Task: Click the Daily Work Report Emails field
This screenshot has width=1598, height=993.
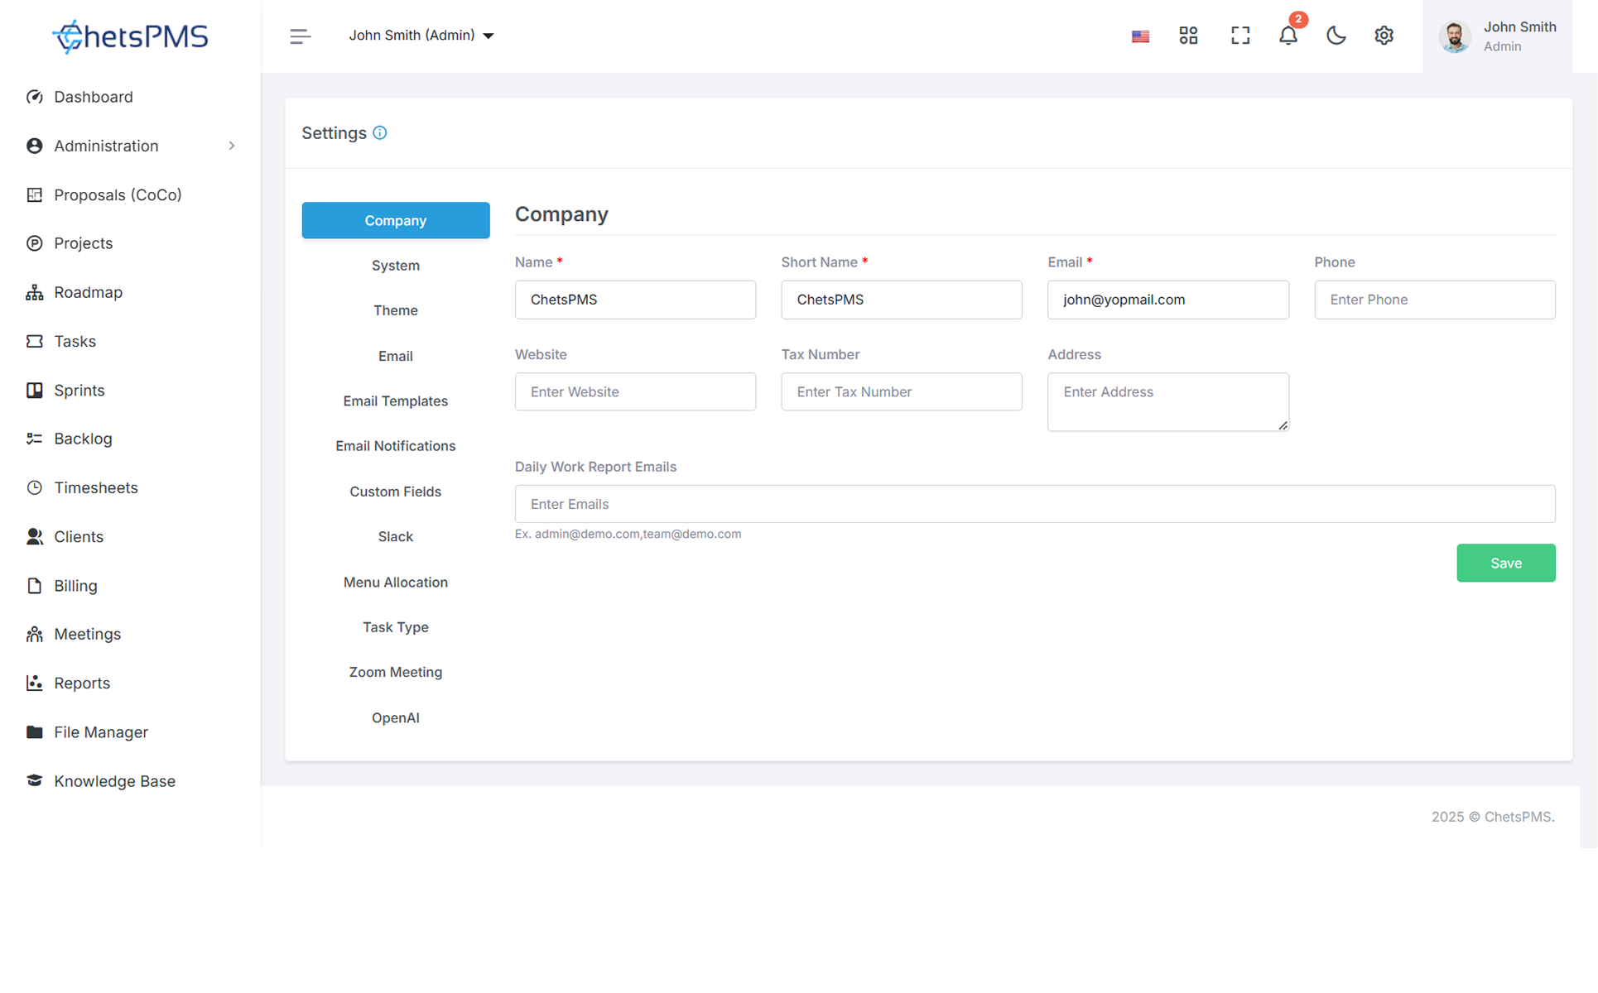Action: point(1034,504)
